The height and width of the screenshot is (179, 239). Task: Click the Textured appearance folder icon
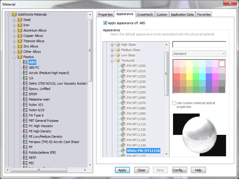(x=118, y=60)
